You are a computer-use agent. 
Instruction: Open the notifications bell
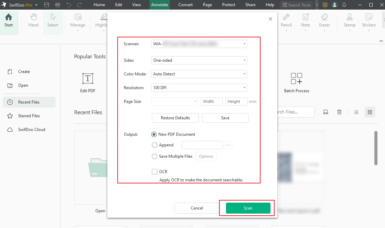click(344, 5)
